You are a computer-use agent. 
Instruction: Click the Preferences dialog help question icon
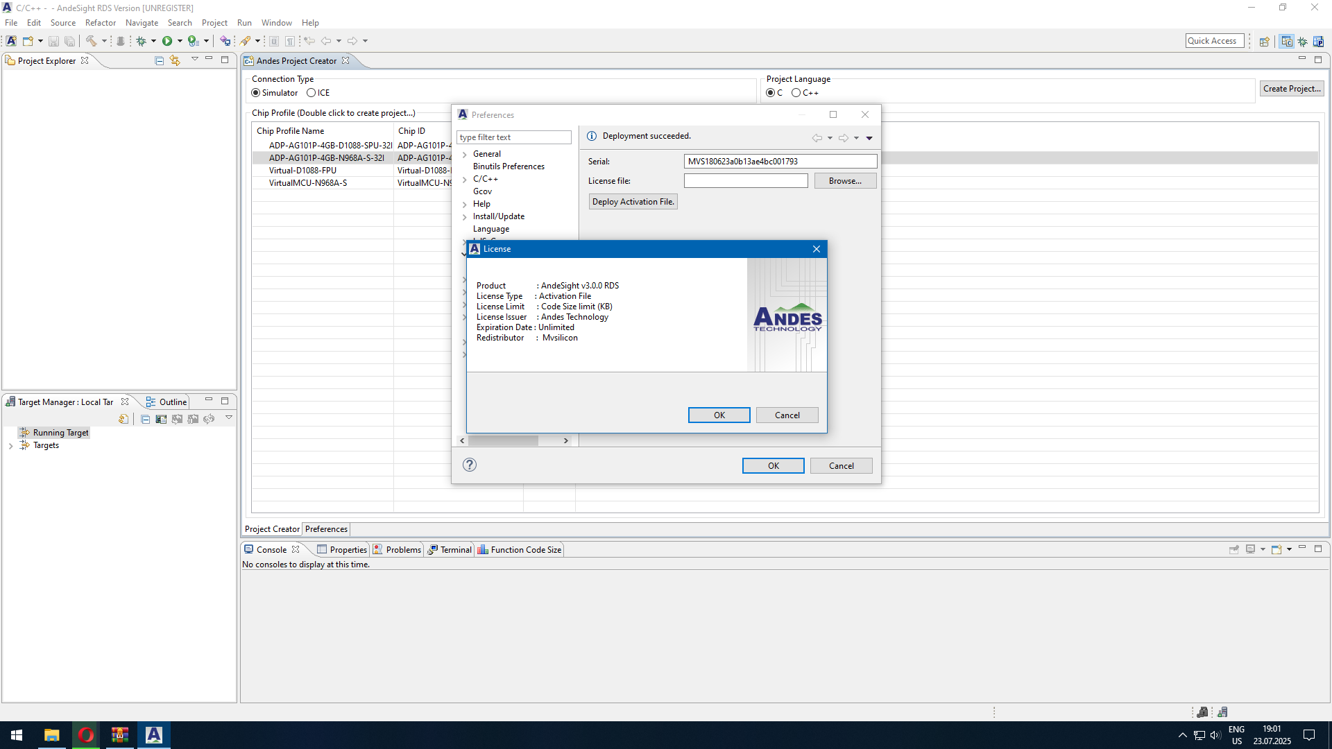tap(470, 465)
